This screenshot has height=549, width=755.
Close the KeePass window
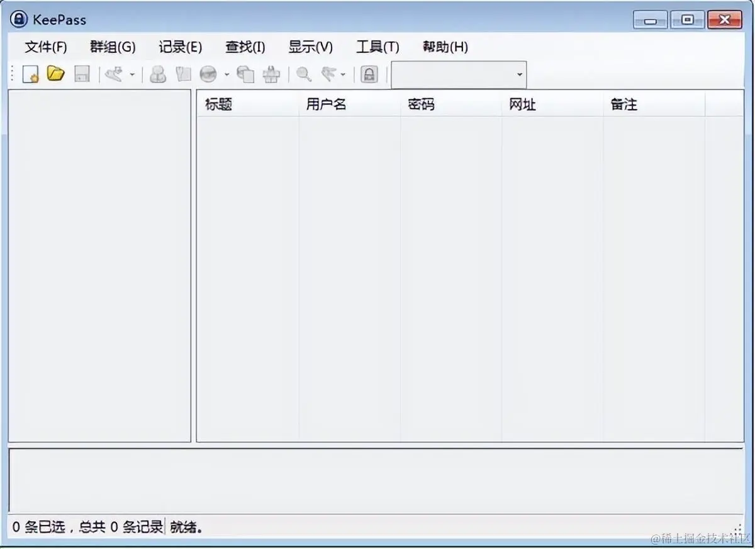pyautogui.click(x=725, y=20)
